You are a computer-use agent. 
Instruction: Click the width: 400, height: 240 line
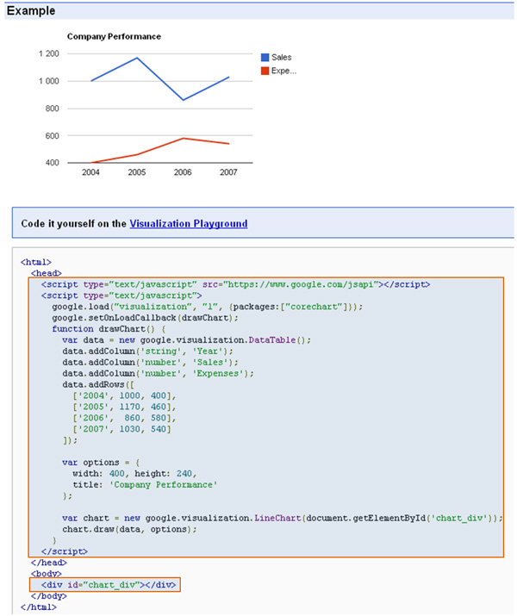point(134,474)
